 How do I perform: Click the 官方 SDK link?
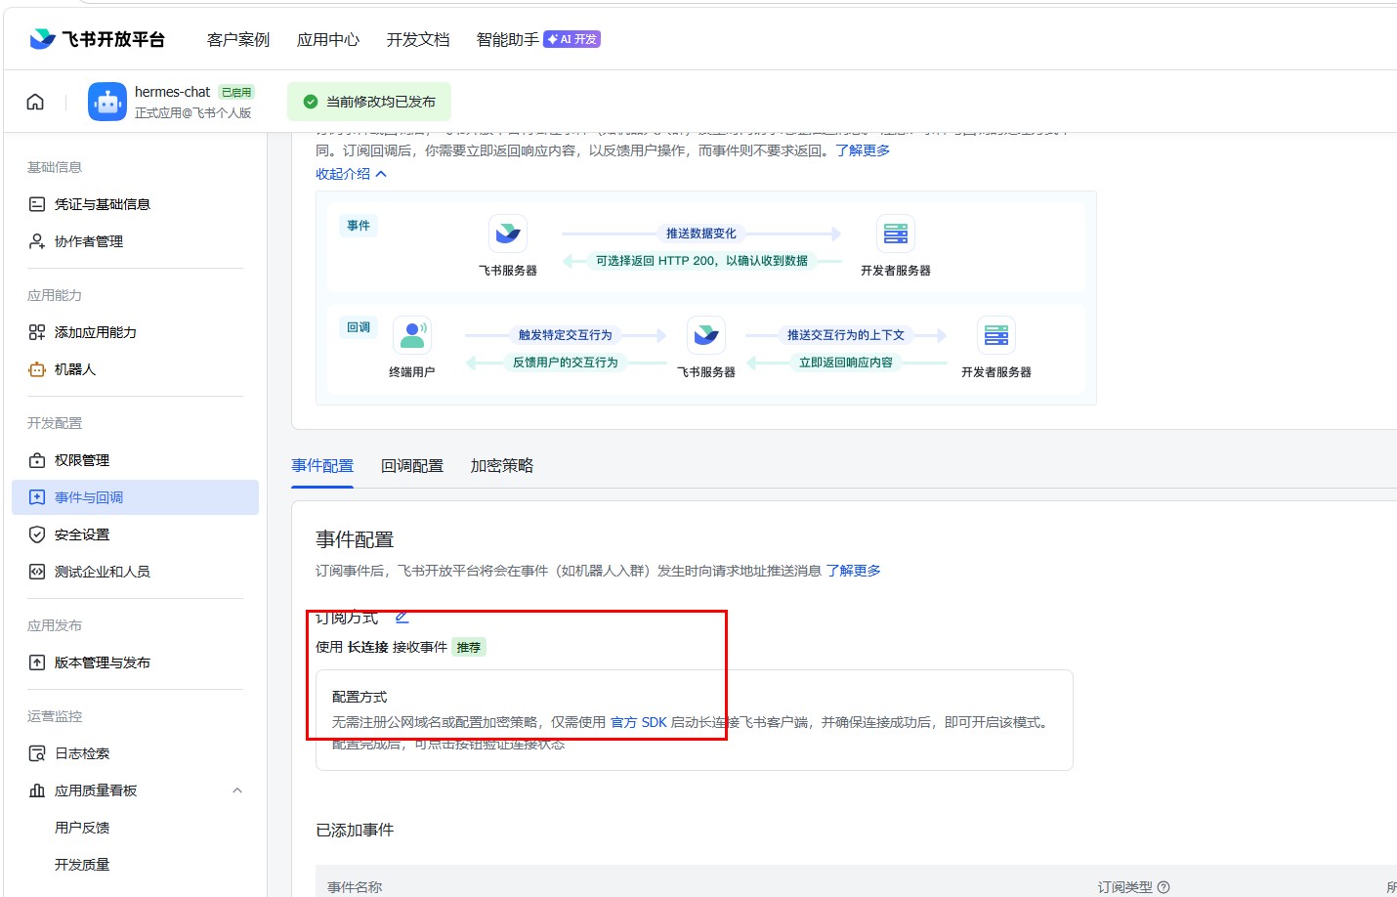click(639, 722)
